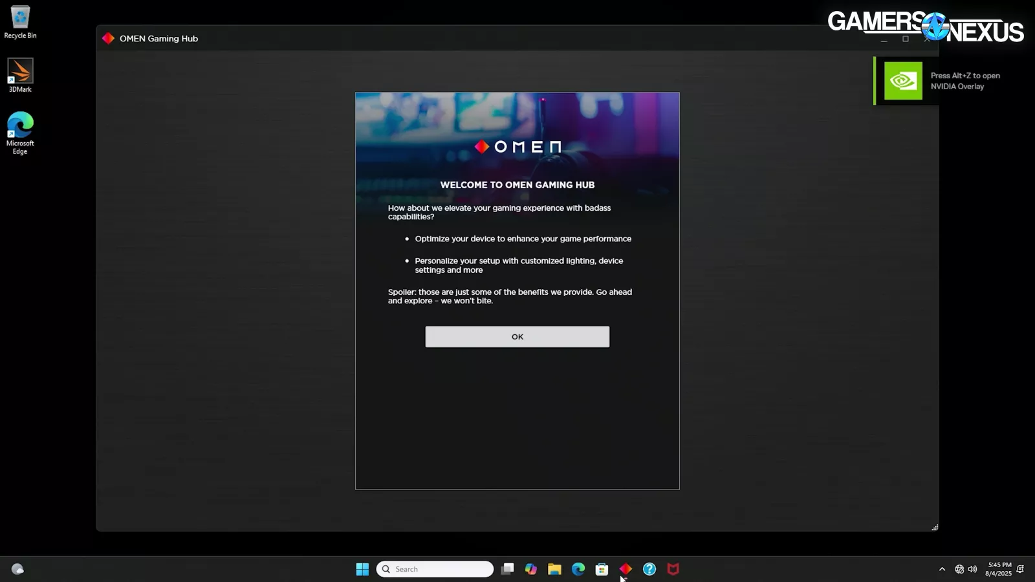Image resolution: width=1035 pixels, height=582 pixels.
Task: Expand the hidden system tray icons
Action: (x=942, y=569)
